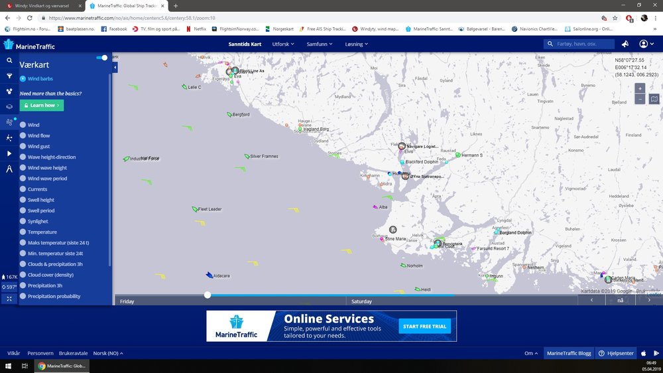Image resolution: width=663 pixels, height=373 pixels.
Task: Click the vessel and port search field
Action: (x=579, y=44)
